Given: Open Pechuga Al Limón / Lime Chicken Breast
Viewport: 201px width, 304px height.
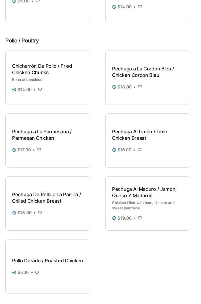Looking at the screenshot, I should click(x=139, y=135).
